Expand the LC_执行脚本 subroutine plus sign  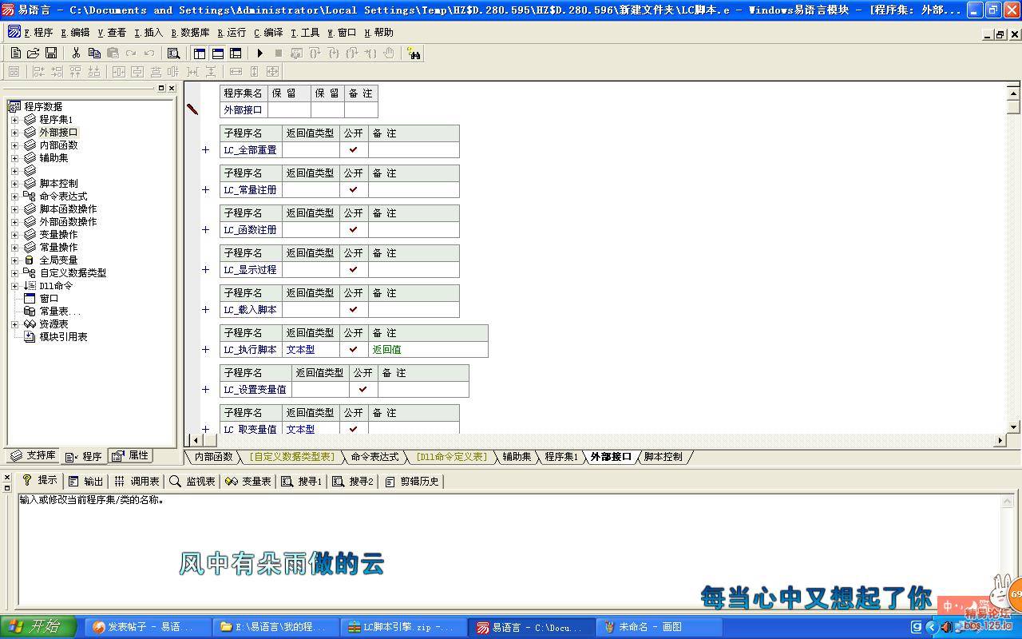point(205,349)
